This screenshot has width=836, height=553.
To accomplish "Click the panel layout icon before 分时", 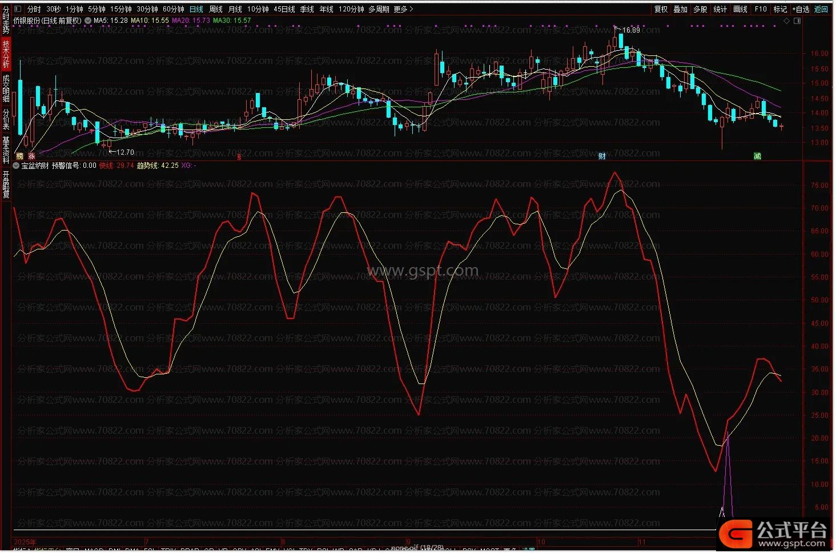I will 17,9.
